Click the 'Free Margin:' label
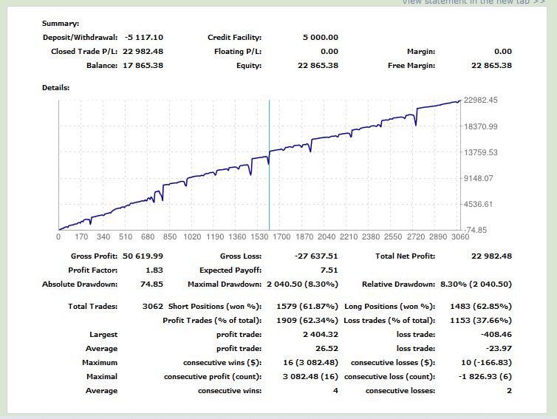 411,65
